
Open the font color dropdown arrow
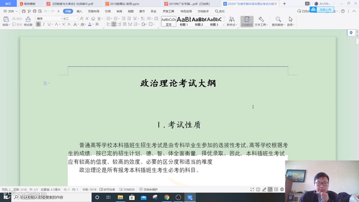(92, 25)
